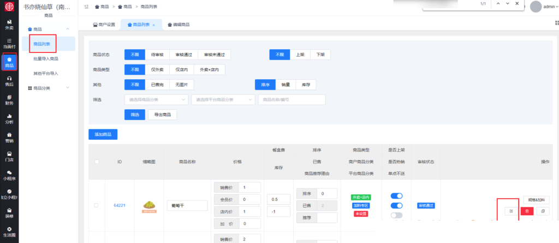Toggle the 是否上架 switch for 葡萄干

coord(396,196)
